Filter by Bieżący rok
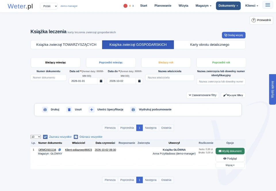Viewport: 276px width, 191px height. point(166,62)
